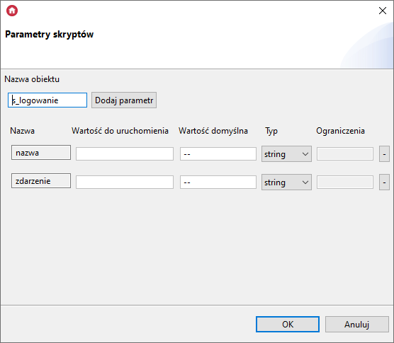The image size is (394, 343).
Task: Click the parameter name field 'zdarzenie'
Action: [x=41, y=181]
